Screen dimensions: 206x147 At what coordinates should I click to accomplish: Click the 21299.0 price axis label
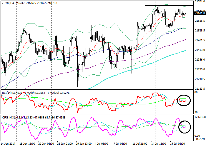click(x=200, y=69)
